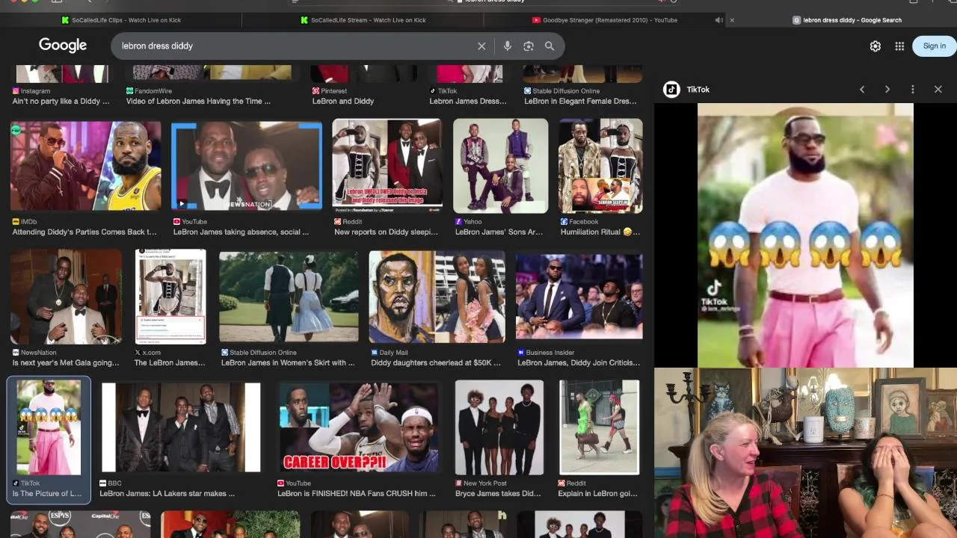Open New York Post Bryce James image
This screenshot has height=538, width=957.
point(499,427)
